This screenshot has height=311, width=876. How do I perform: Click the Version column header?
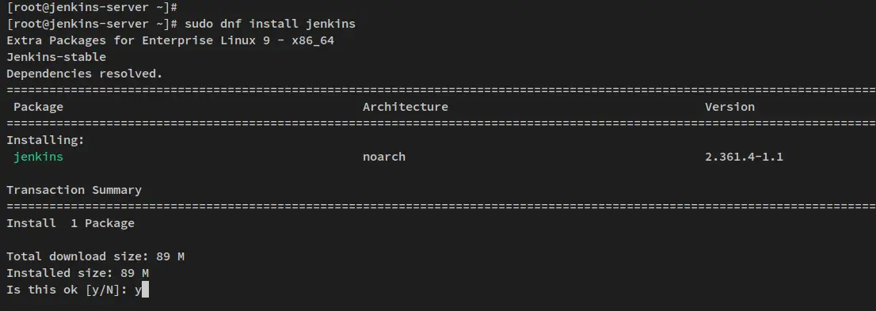click(x=729, y=107)
